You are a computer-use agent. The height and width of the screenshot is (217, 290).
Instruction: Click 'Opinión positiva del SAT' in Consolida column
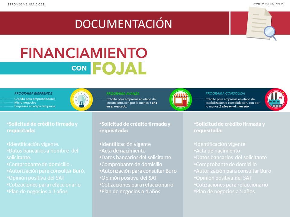[x=223, y=178]
